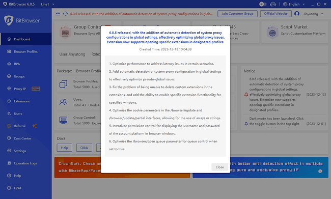Click the Groups sidebar icon
The width and height of the screenshot is (331, 199).
point(9,76)
